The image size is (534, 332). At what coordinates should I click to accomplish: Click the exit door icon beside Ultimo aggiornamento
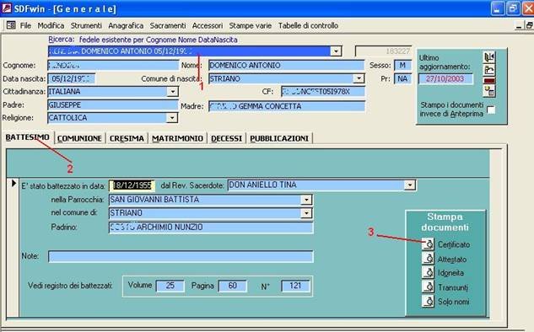(489, 57)
